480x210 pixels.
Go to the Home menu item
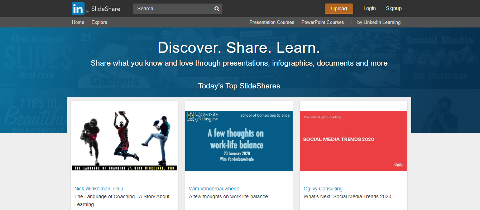coord(78,22)
